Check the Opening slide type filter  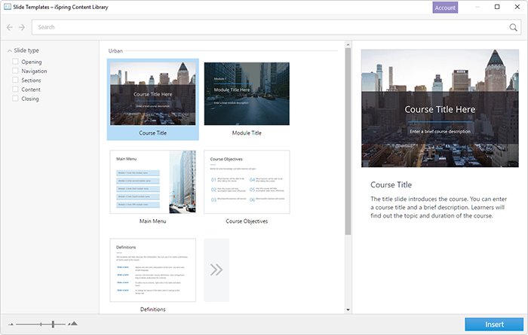point(15,62)
